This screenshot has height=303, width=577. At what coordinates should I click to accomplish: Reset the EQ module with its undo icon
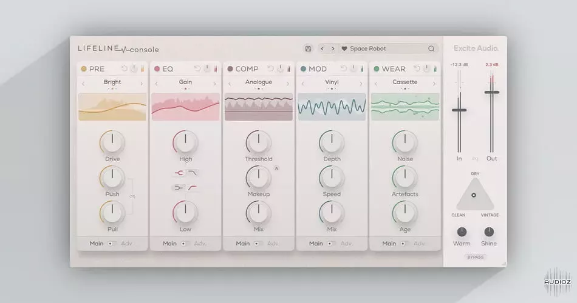(x=197, y=68)
